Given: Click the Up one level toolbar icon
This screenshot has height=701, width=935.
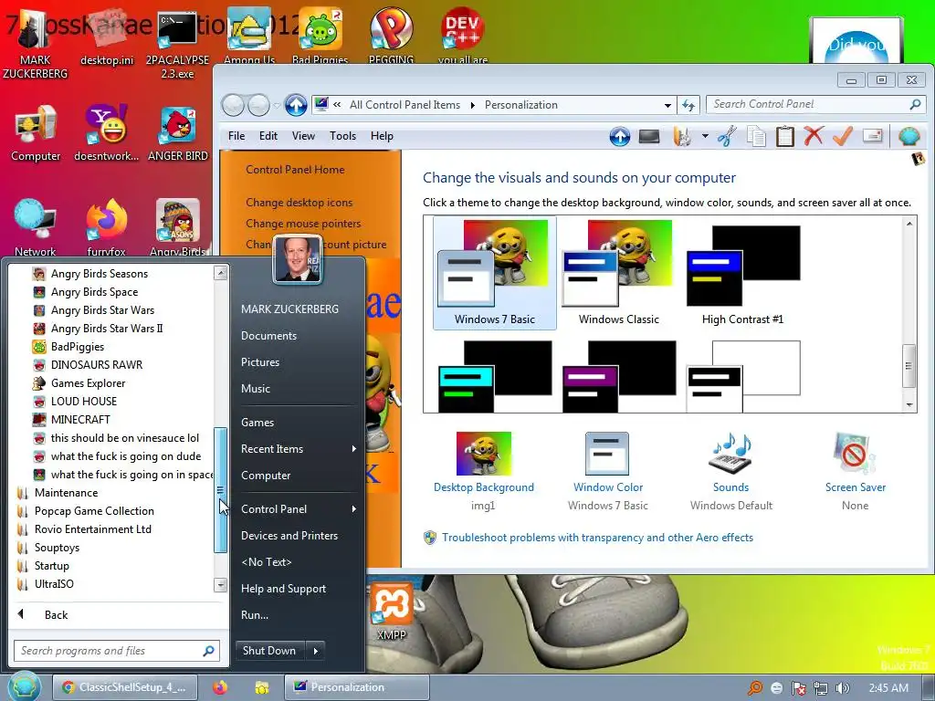Looking at the screenshot, I should [x=620, y=137].
